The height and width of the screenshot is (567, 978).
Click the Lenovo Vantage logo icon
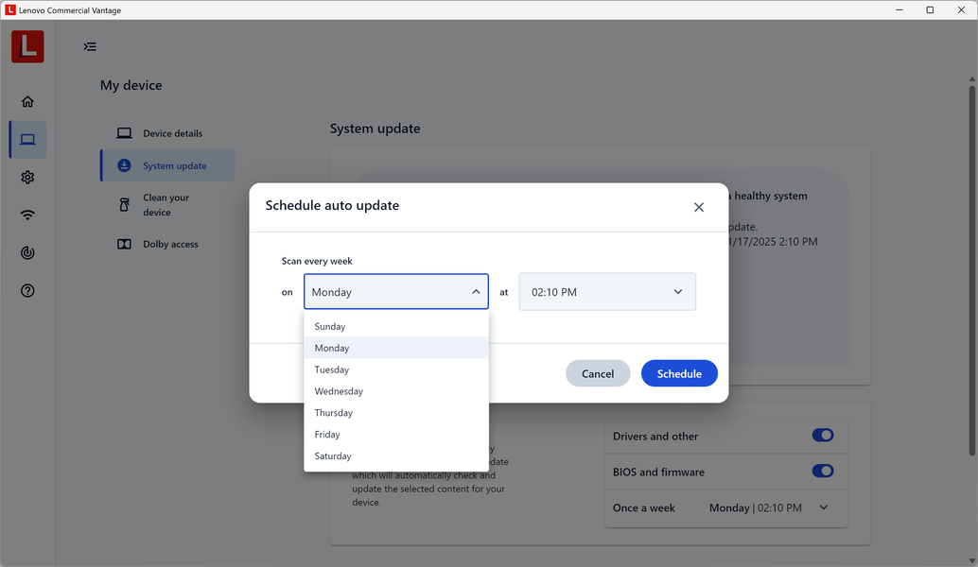coord(27,46)
